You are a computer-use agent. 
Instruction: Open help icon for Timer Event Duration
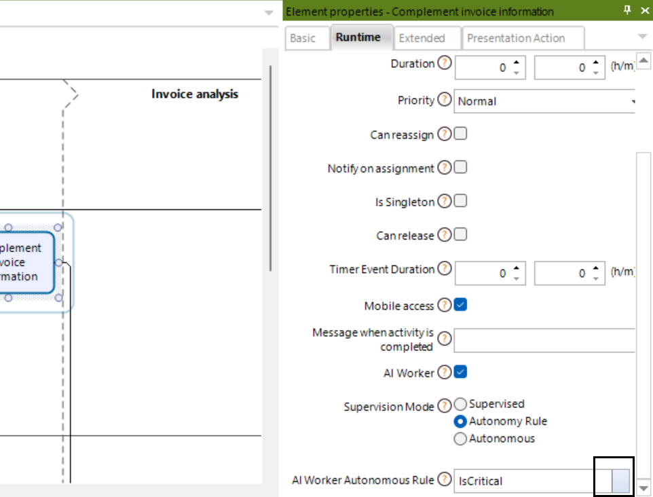tap(445, 268)
